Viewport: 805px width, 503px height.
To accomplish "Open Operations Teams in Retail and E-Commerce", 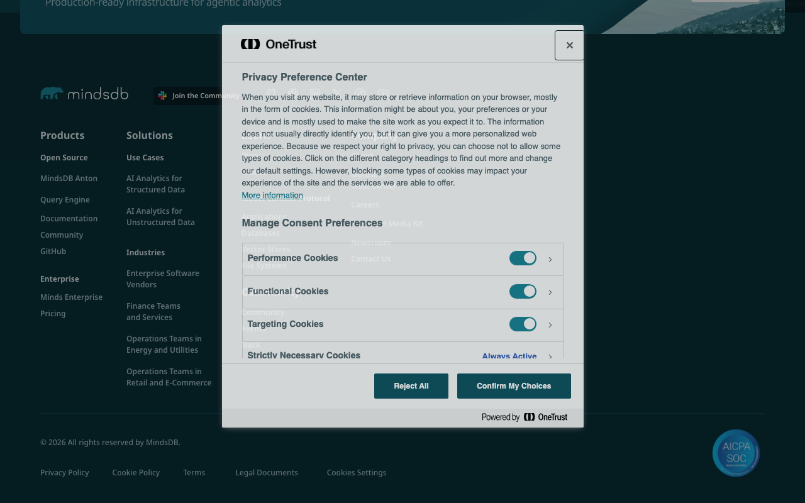I will [x=169, y=377].
